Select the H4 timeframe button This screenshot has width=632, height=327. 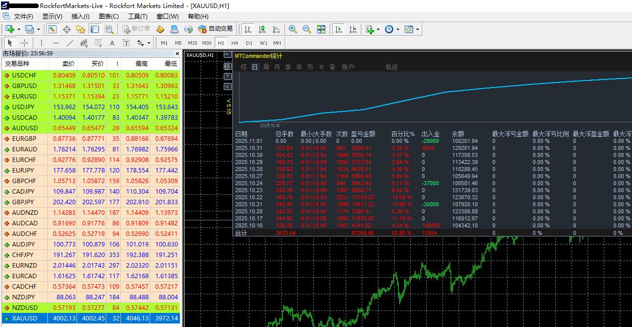[x=235, y=43]
